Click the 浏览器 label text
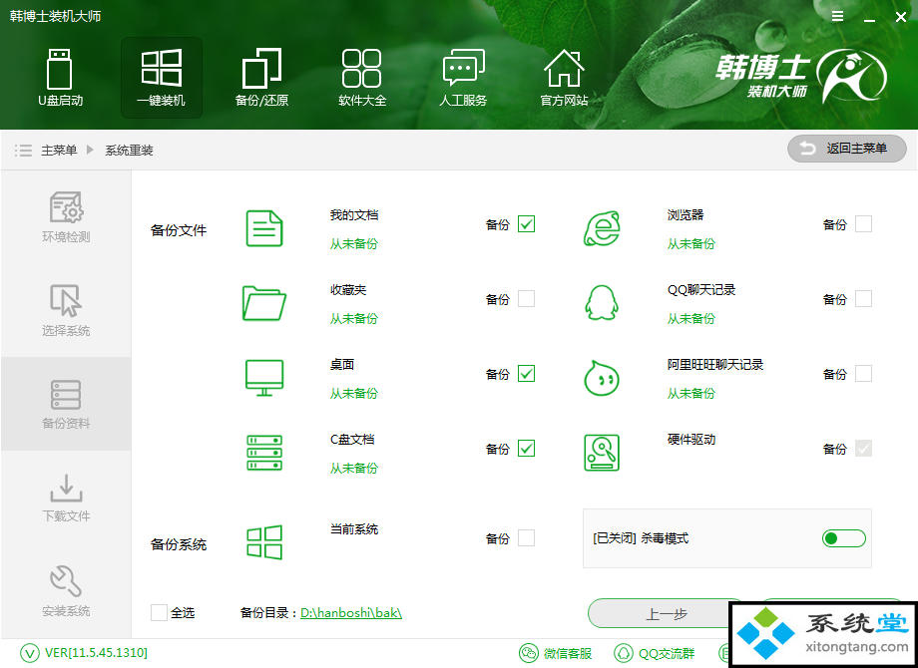This screenshot has width=918, height=668. coord(686,215)
